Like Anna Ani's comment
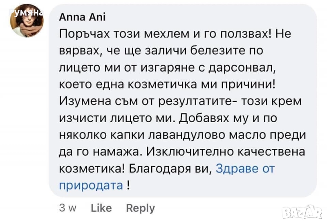Image resolution: width=327 pixels, height=224 pixels. [x=101, y=208]
